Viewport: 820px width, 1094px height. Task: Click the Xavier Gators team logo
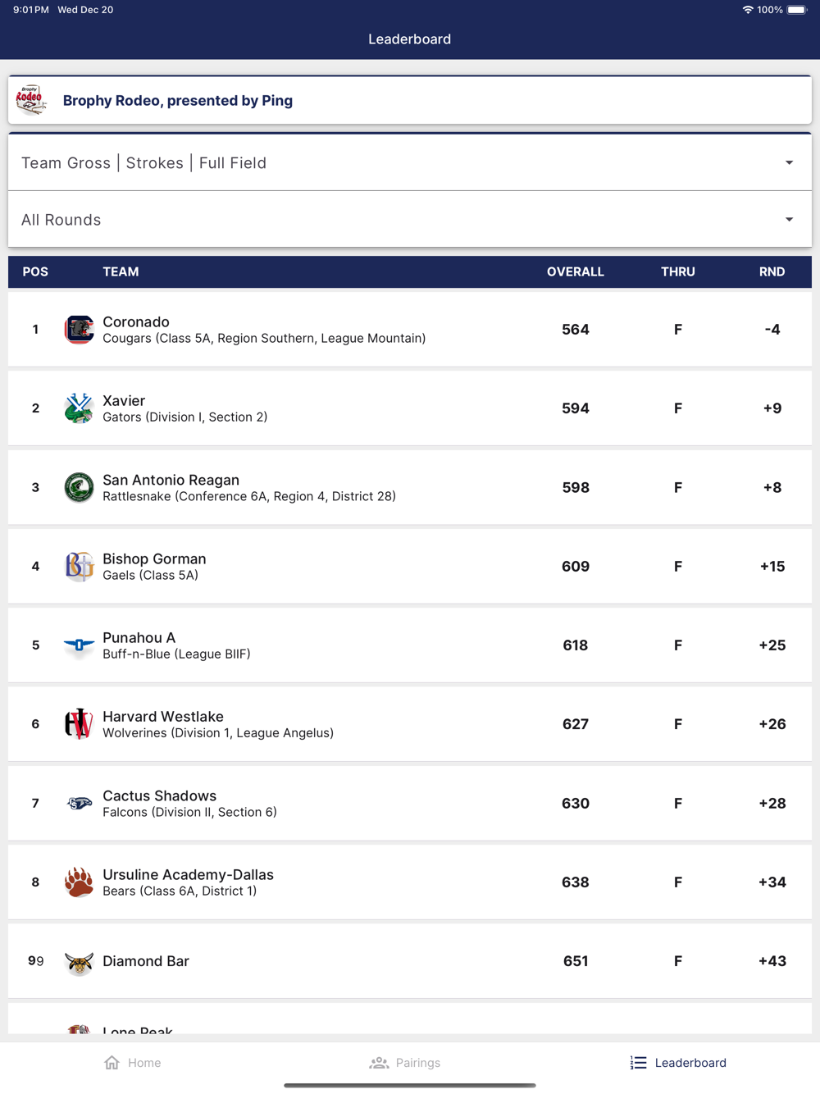click(79, 408)
